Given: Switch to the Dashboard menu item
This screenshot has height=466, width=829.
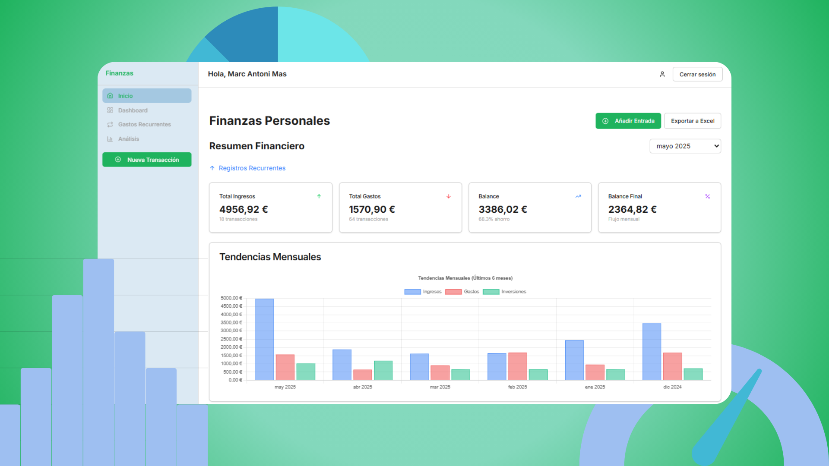Looking at the screenshot, I should coord(133,110).
